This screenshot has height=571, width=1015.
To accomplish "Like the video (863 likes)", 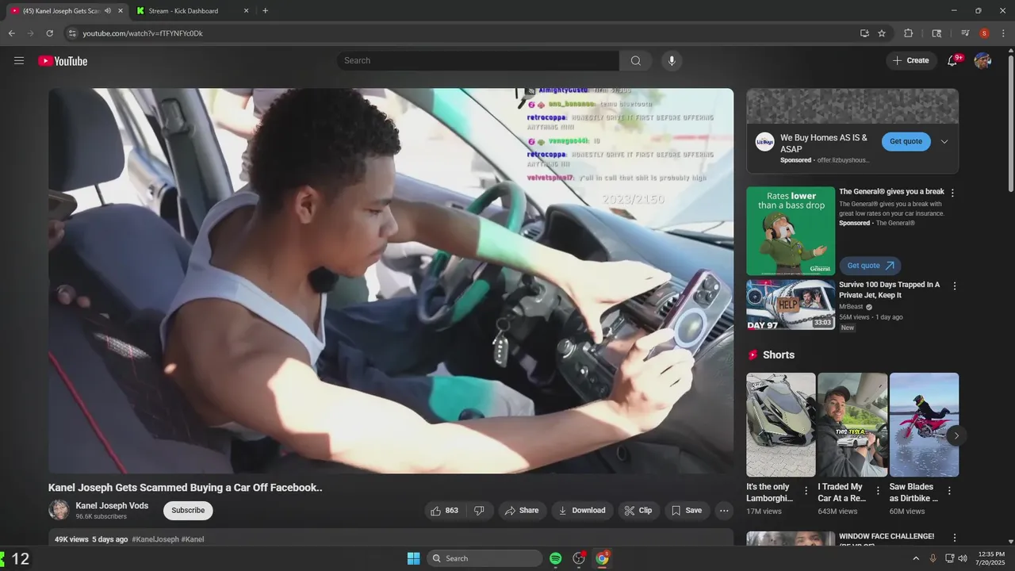I will point(444,511).
